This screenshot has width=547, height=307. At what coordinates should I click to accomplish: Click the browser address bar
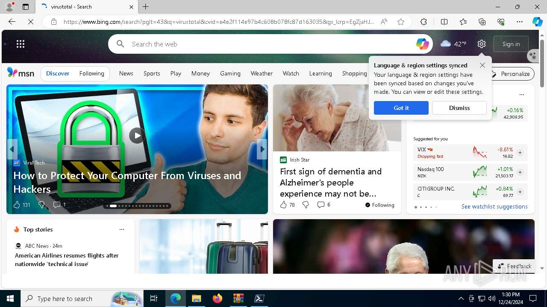[218, 22]
